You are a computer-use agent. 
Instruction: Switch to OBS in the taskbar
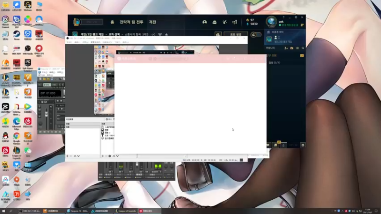point(30,211)
